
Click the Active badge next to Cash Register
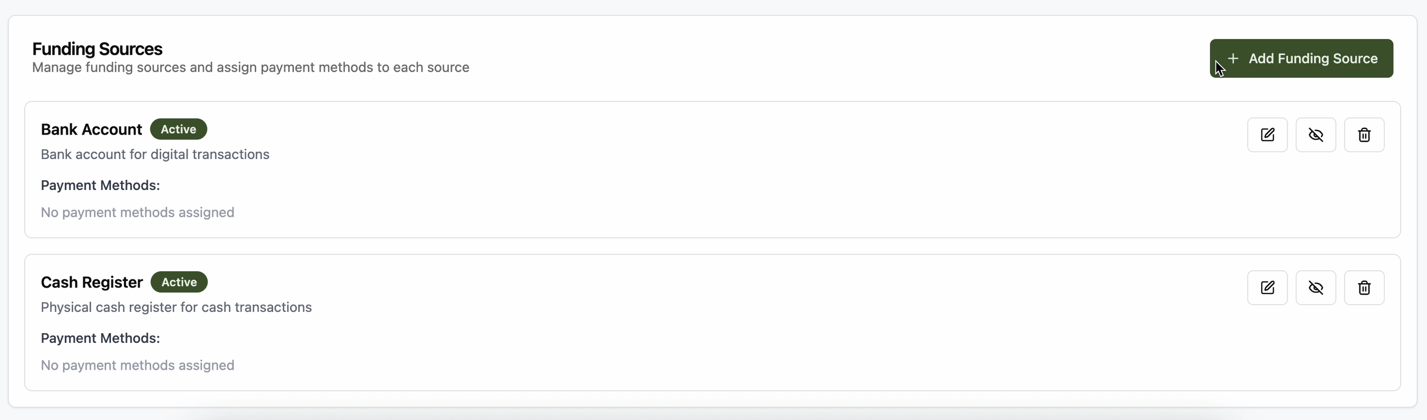point(179,282)
